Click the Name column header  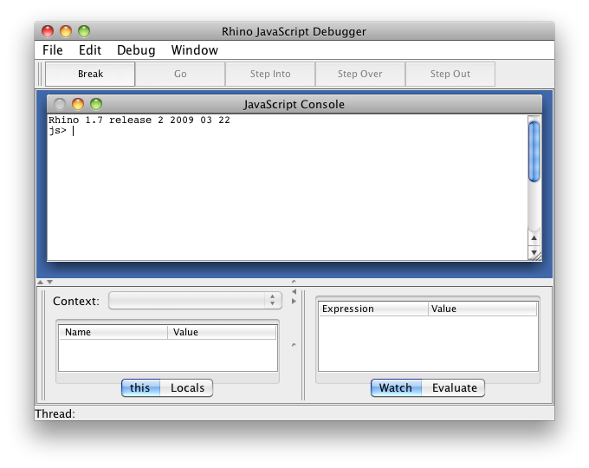(113, 332)
